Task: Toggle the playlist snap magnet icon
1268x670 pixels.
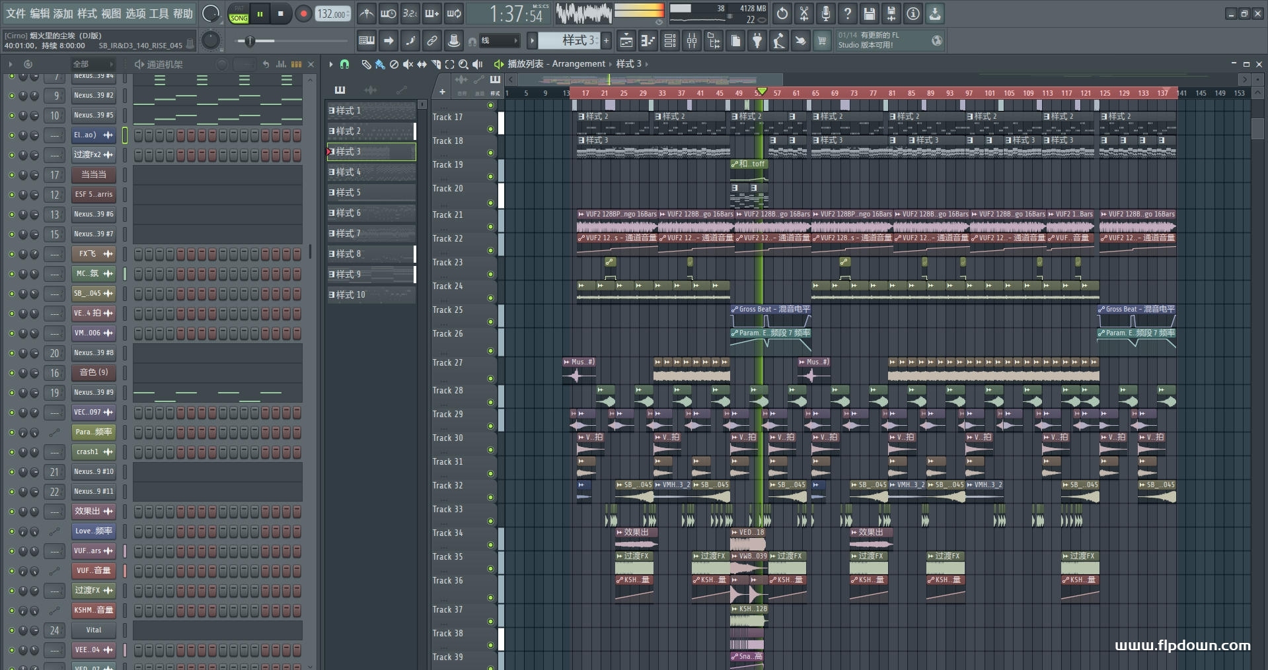Action: [344, 64]
